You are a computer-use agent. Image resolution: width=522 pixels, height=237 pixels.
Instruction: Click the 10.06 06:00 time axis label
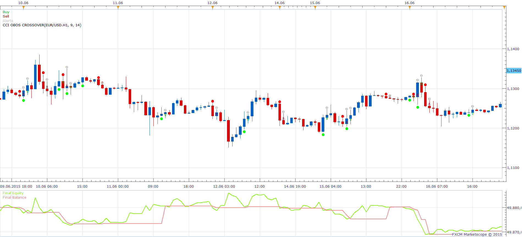point(47,187)
